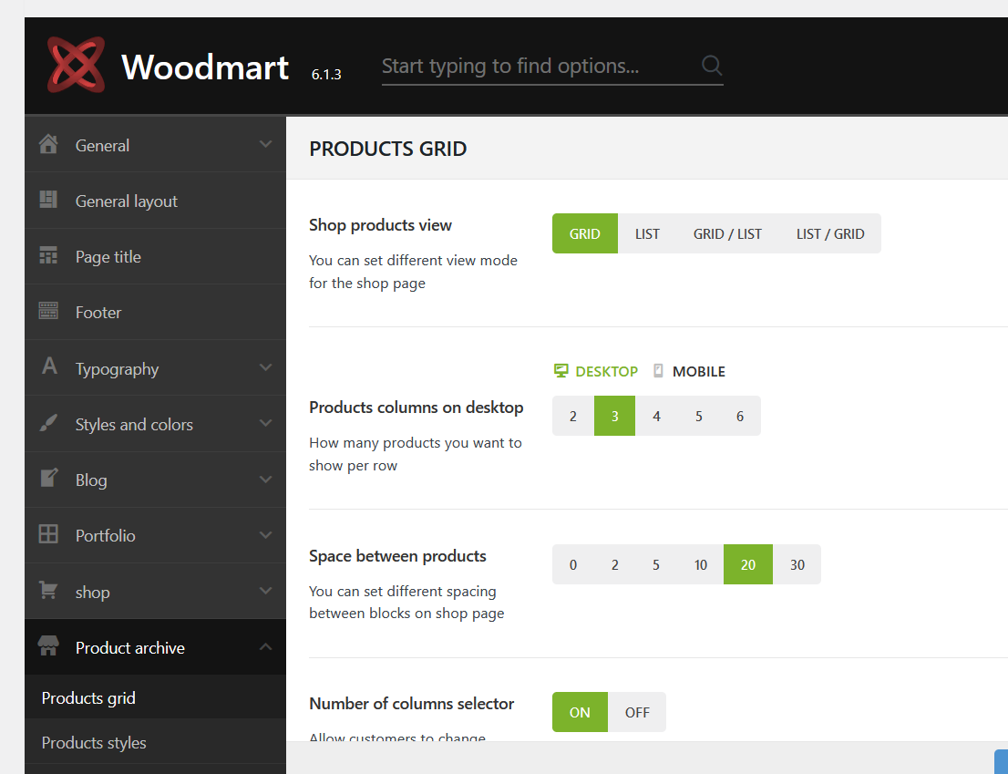Viewport: 1008px width, 774px height.
Task: Choose GRID / LIST view button
Action: coord(727,233)
